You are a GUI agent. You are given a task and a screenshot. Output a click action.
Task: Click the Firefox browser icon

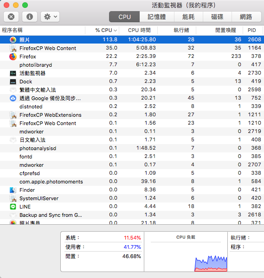[x=13, y=57]
